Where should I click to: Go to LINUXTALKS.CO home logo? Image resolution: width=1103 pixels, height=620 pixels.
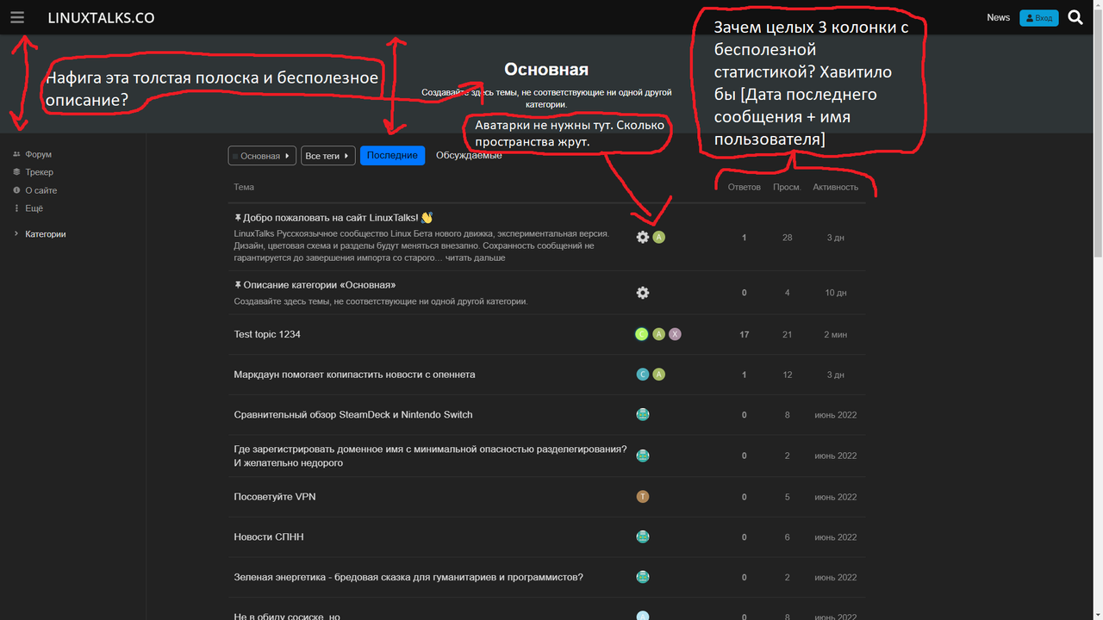pyautogui.click(x=101, y=17)
